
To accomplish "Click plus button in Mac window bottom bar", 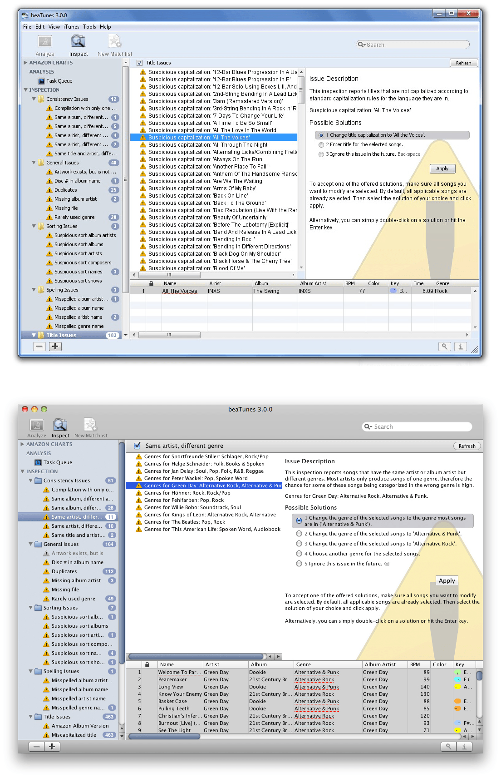I will tap(52, 746).
